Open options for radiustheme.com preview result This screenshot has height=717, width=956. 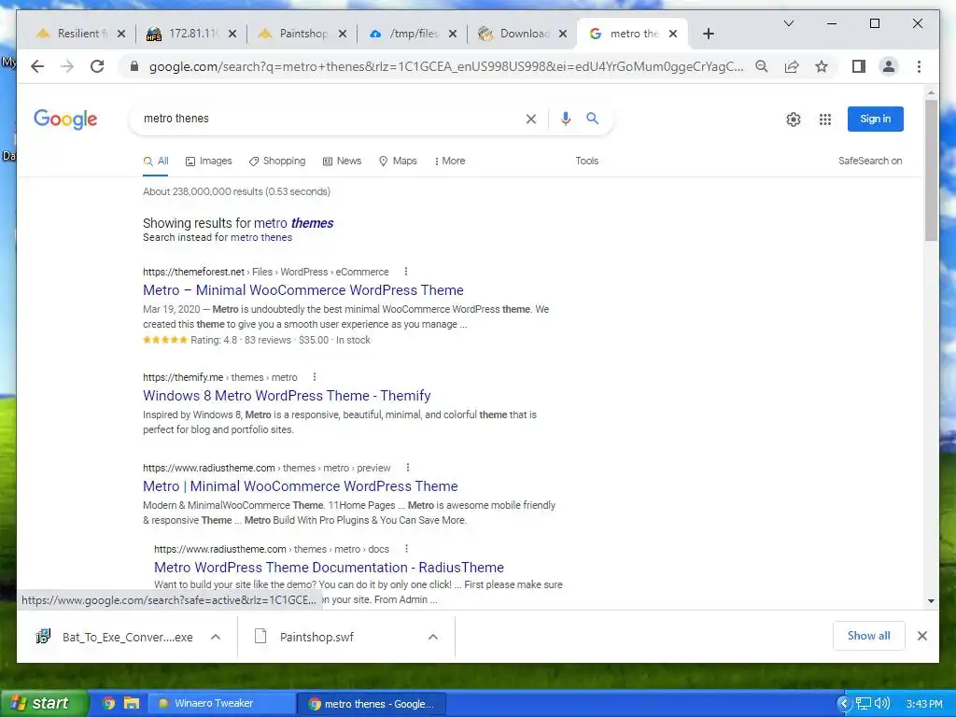click(408, 468)
